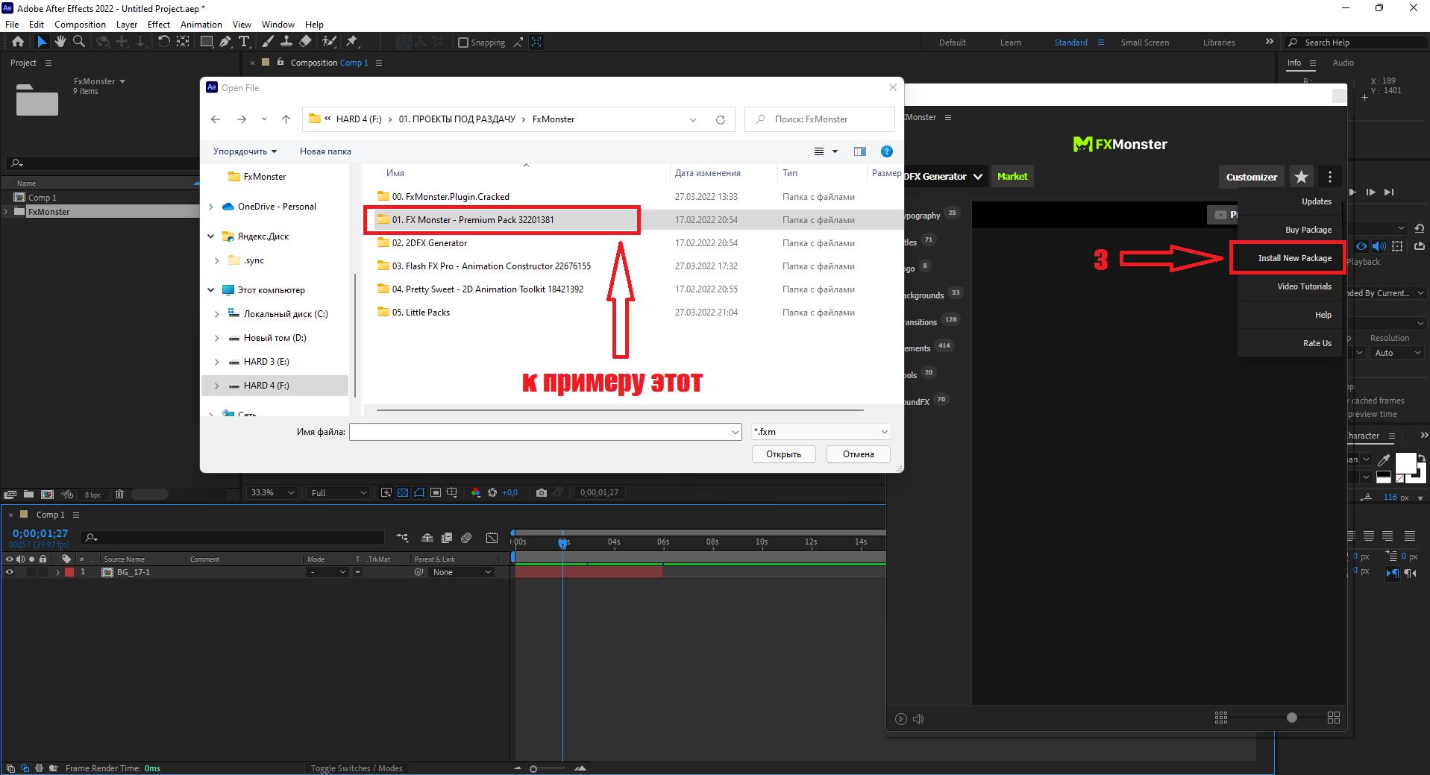Viewport: 1430px width, 775px height.
Task: Click the motion blur enable icon in timeline
Action: pyautogui.click(x=467, y=537)
